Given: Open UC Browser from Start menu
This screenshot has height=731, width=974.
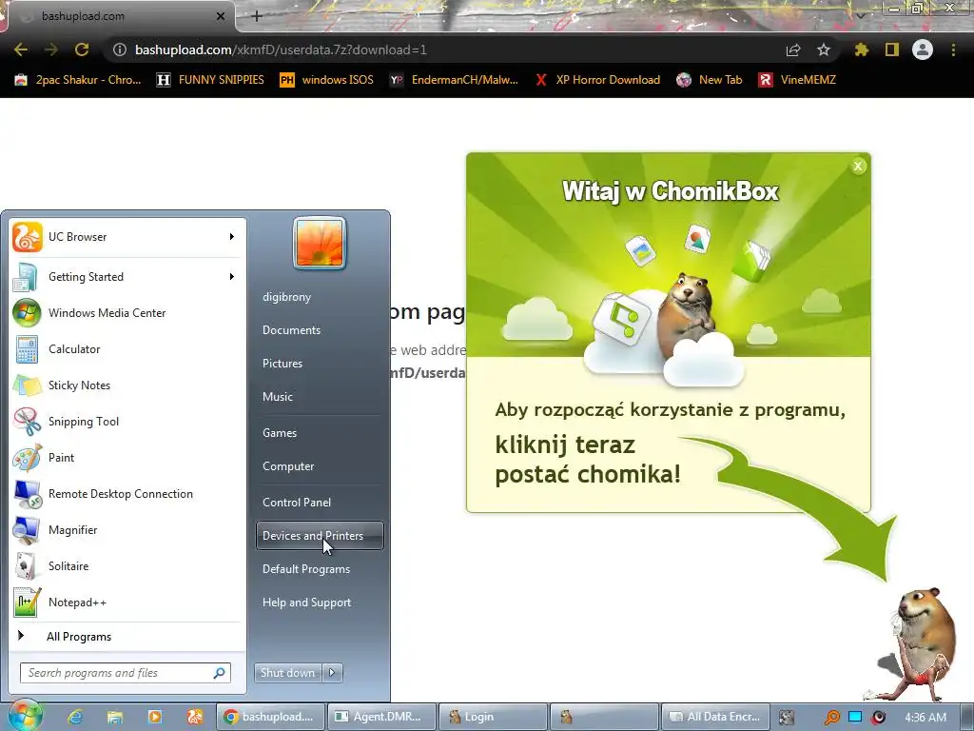Looking at the screenshot, I should [x=127, y=237].
